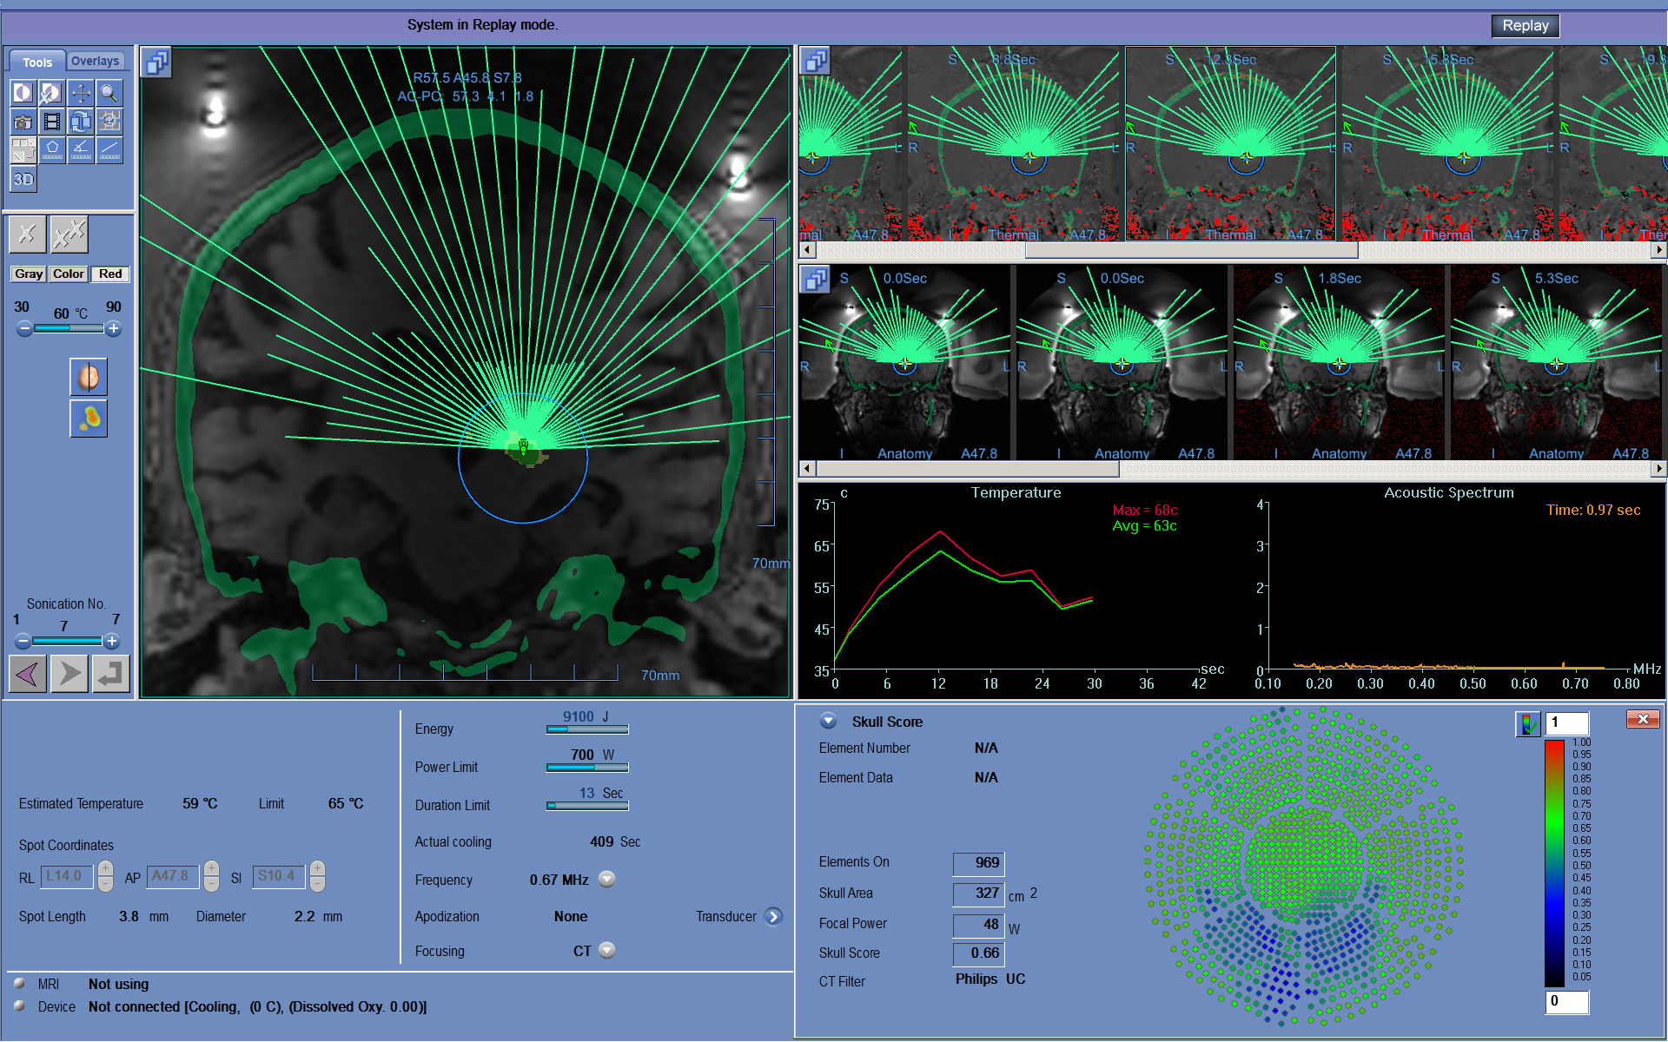Switch to the Tools tab
Image resolution: width=1668 pixels, height=1042 pixels.
37,63
